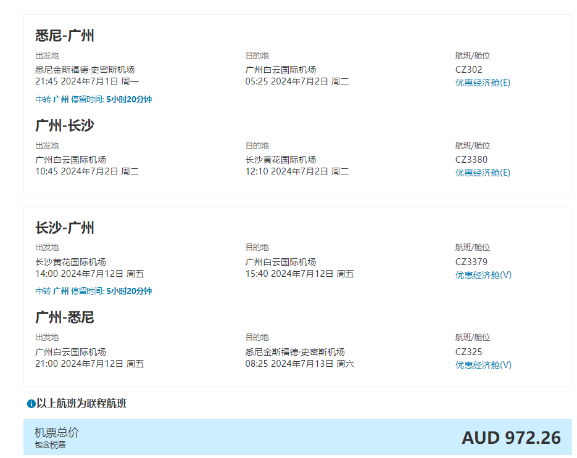Click the outbound 中转广州 layover notice
The width and height of the screenshot is (577, 458).
tap(93, 99)
